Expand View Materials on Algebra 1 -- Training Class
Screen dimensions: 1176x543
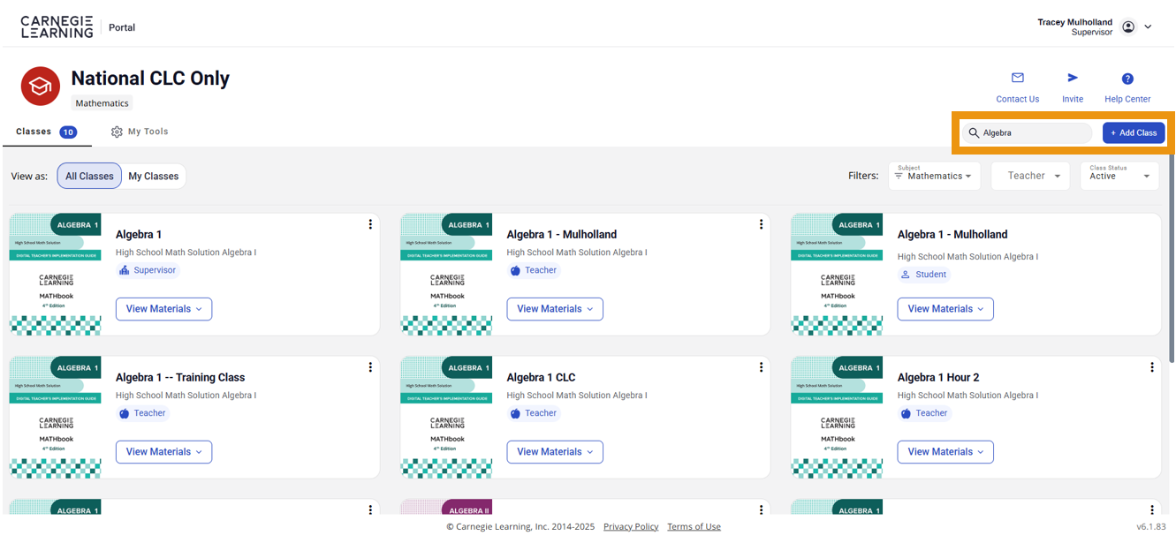pyautogui.click(x=163, y=452)
